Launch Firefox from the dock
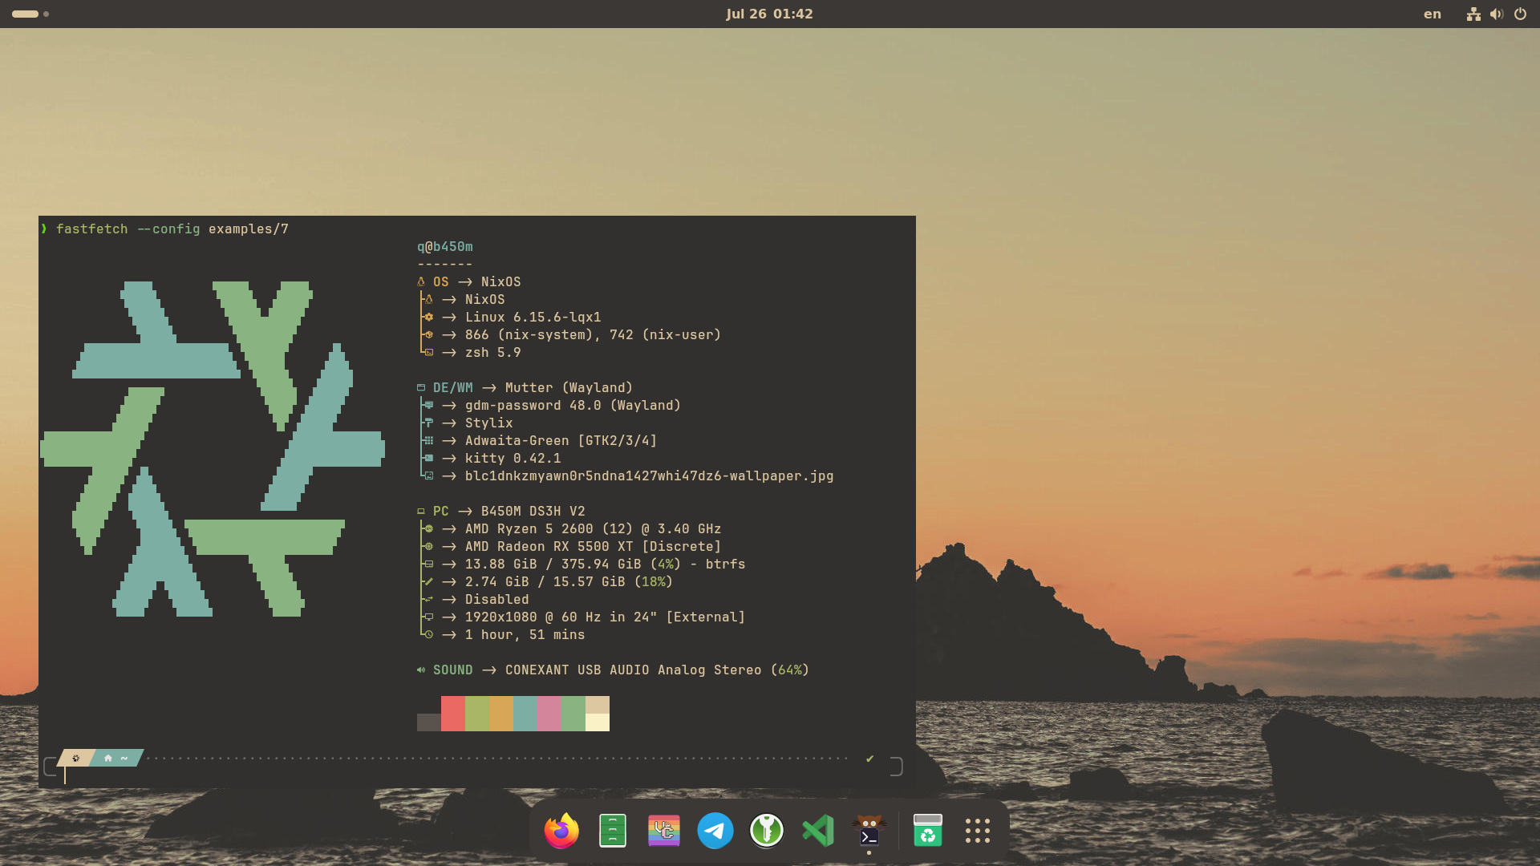 click(x=561, y=831)
